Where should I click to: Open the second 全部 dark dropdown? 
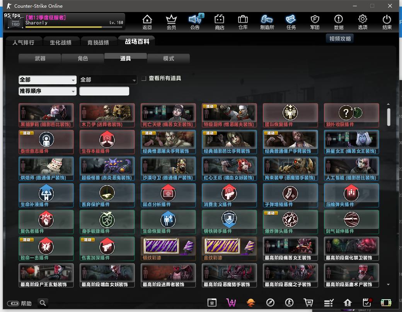(108, 80)
